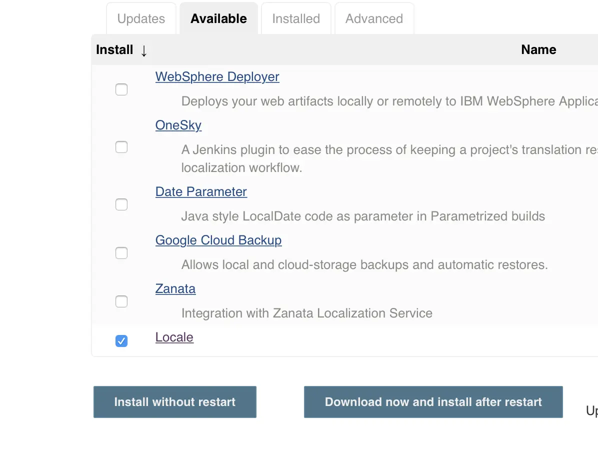Screen dimensions: 598x475
Task: Tick the WebSphere Deployer checkbox
Action: 121,89
